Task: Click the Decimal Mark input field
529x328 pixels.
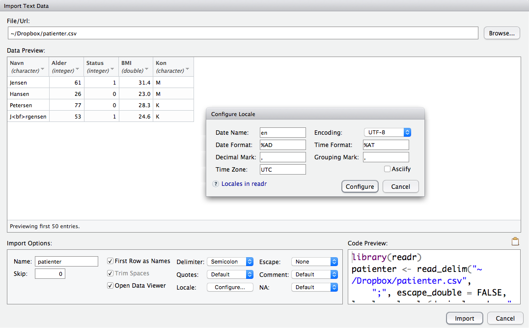Action: tap(283, 157)
